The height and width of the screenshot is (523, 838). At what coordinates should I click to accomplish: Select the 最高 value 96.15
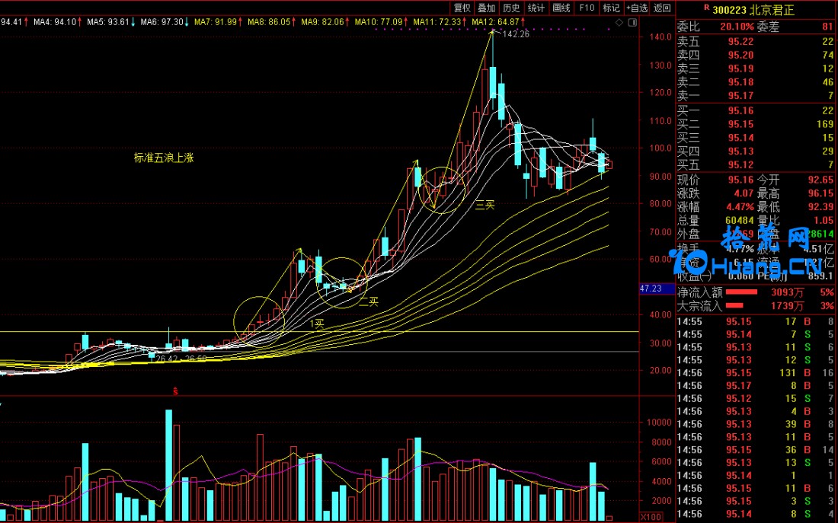(x=820, y=193)
